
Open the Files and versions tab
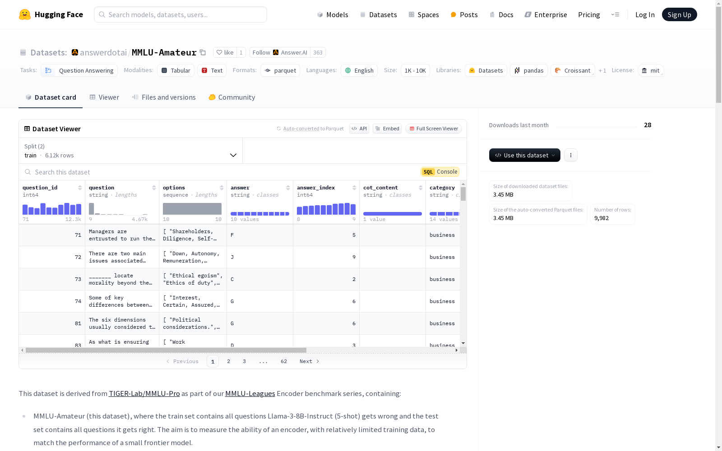(x=164, y=97)
